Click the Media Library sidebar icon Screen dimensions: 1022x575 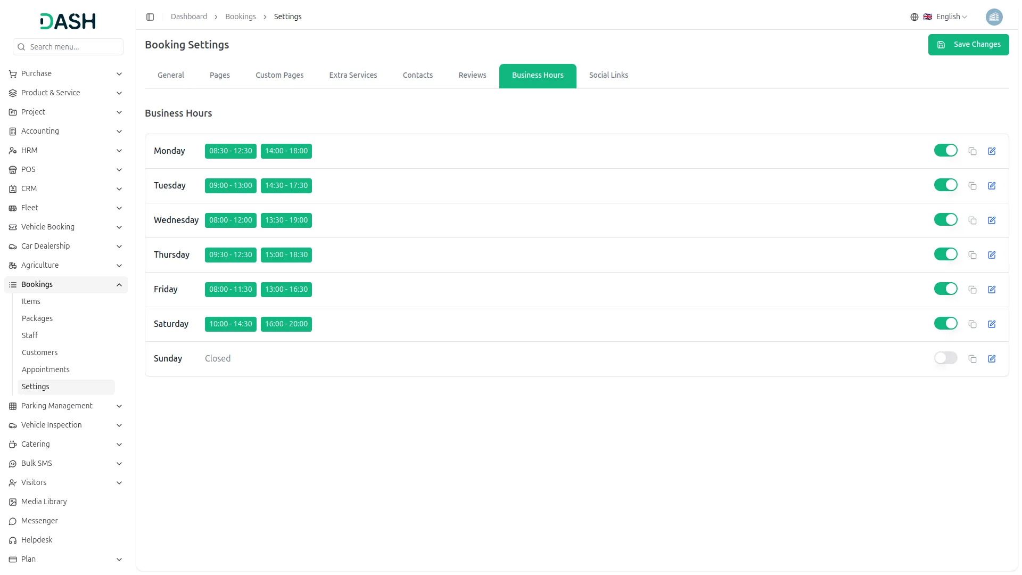point(13,502)
